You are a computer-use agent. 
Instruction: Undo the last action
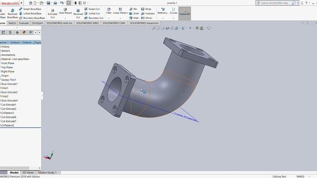pyautogui.click(x=61, y=3)
